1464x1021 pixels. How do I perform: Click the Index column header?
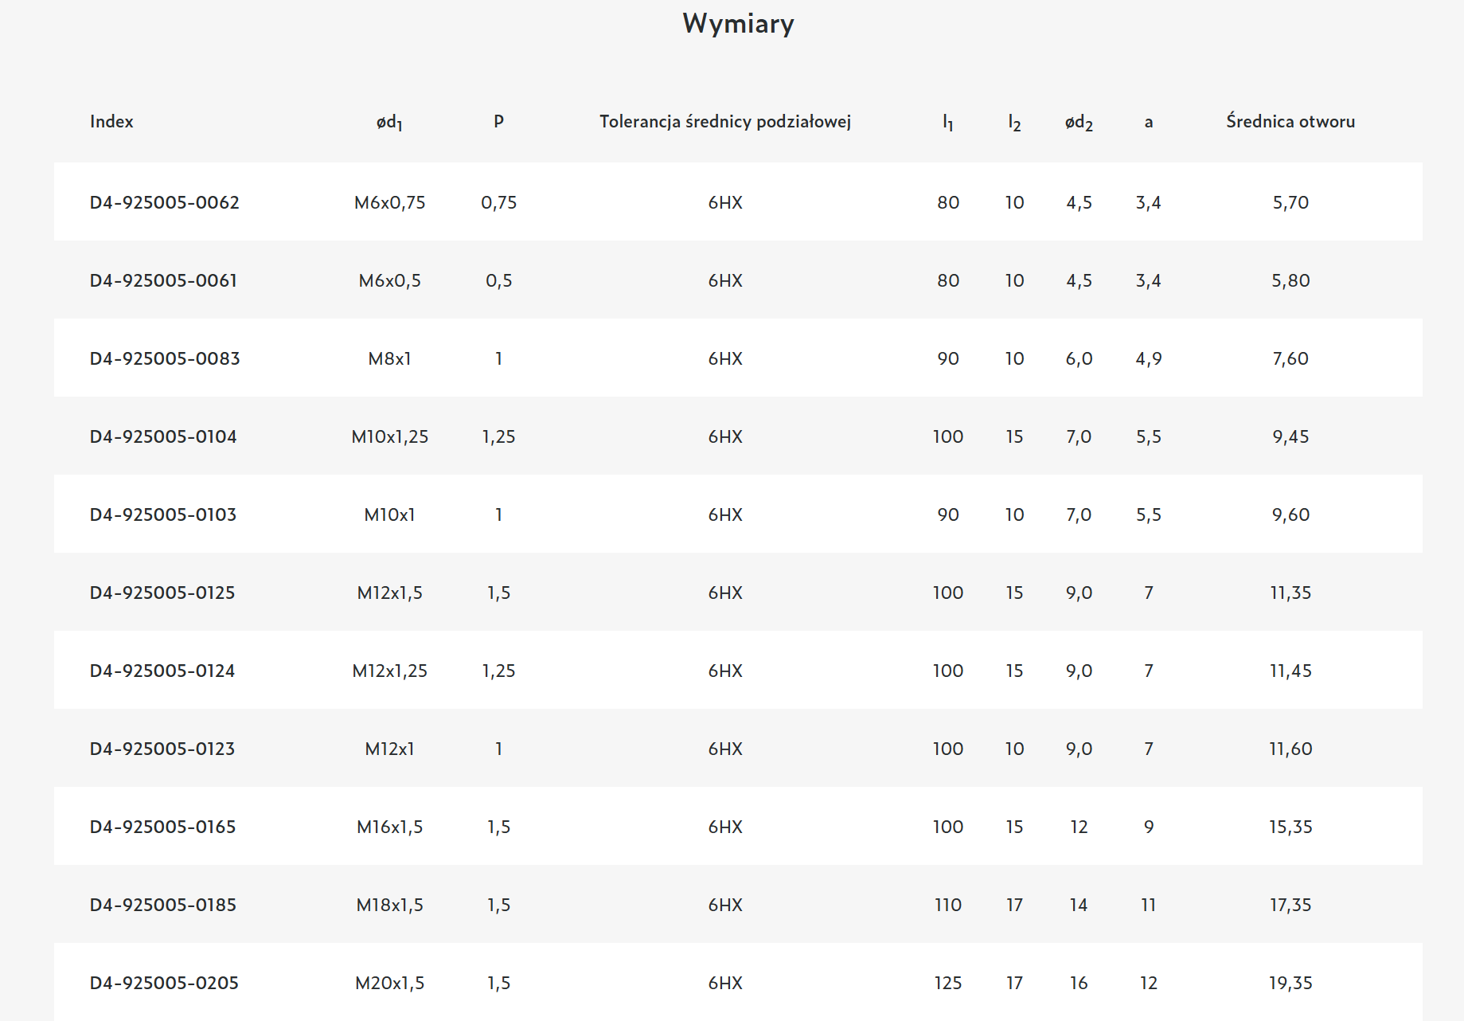pos(111,122)
